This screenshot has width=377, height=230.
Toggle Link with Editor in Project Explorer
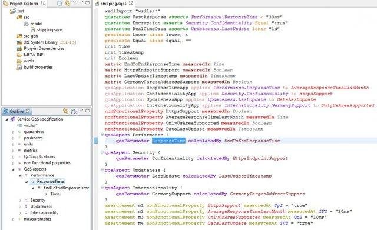(67, 3)
